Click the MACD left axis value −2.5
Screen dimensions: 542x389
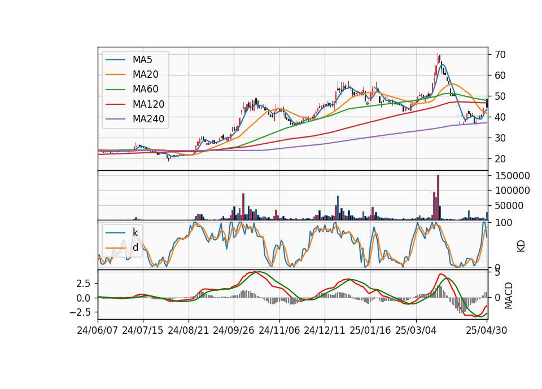coord(80,312)
